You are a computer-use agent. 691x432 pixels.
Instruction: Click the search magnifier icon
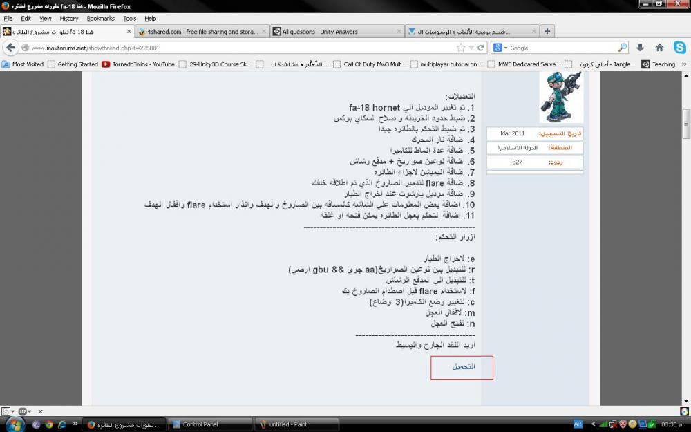[x=623, y=48]
